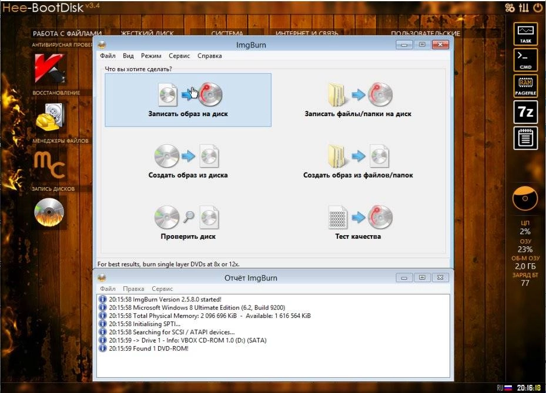Viewport: 546px width, 393px height.
Task: Open Режим menu in ImgBurn
Action: (x=151, y=56)
